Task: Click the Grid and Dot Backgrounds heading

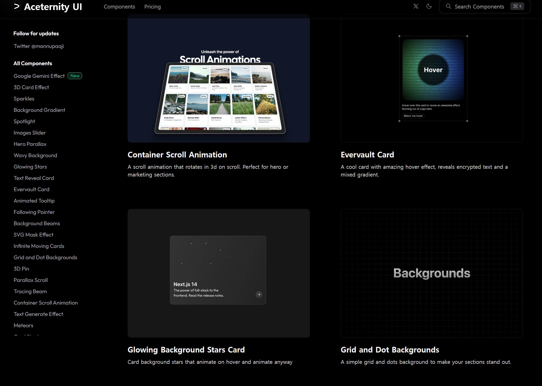Action: (390, 350)
